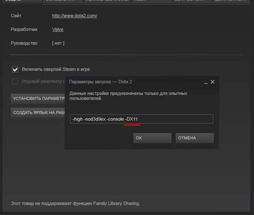Click the dialog title Параметры запуска — Dota 2
Screen dimensions: 254x215
tap(101, 82)
